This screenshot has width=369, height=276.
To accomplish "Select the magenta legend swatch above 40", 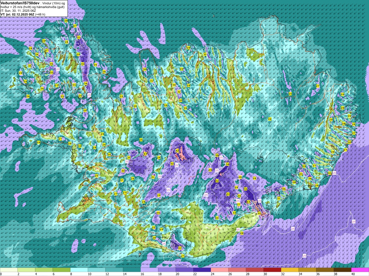I will click(x=360, y=270).
